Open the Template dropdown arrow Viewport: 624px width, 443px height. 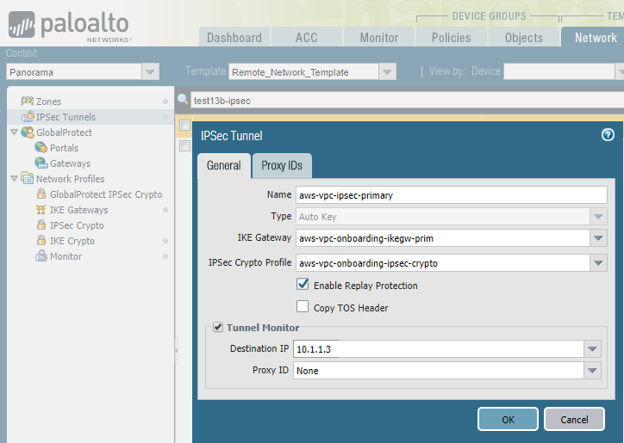[x=387, y=72]
